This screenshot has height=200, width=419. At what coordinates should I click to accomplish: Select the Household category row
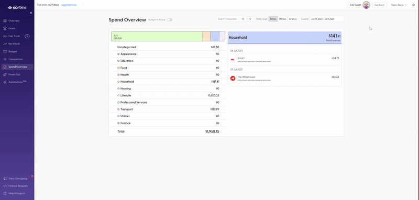168,82
